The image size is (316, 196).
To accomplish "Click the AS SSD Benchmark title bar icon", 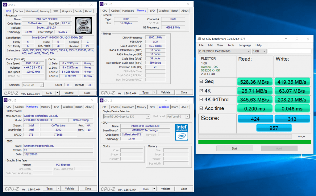I will click(199, 38).
